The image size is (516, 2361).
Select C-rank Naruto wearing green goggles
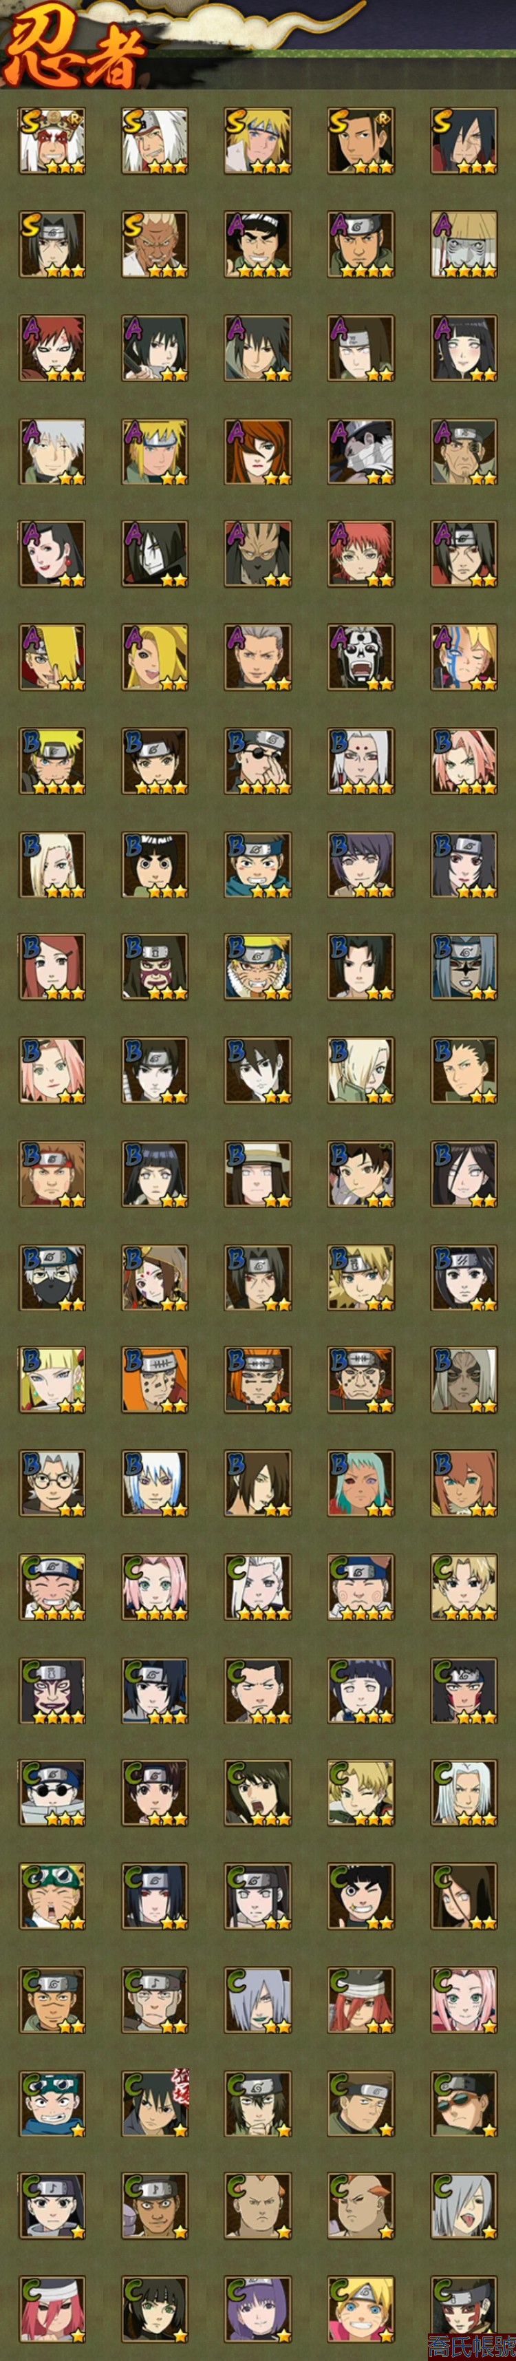click(52, 1896)
